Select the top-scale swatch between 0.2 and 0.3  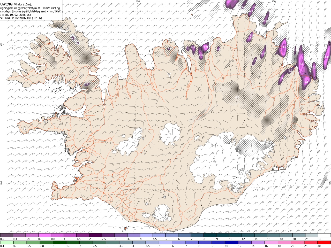(x=6, y=235)
